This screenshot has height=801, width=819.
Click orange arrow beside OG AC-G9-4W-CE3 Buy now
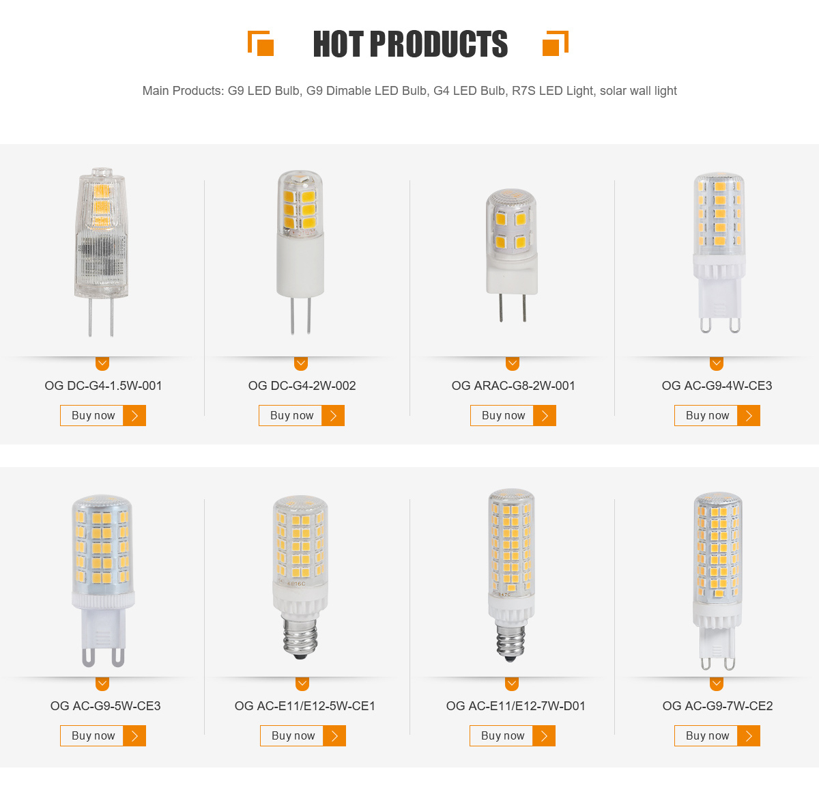coord(749,416)
